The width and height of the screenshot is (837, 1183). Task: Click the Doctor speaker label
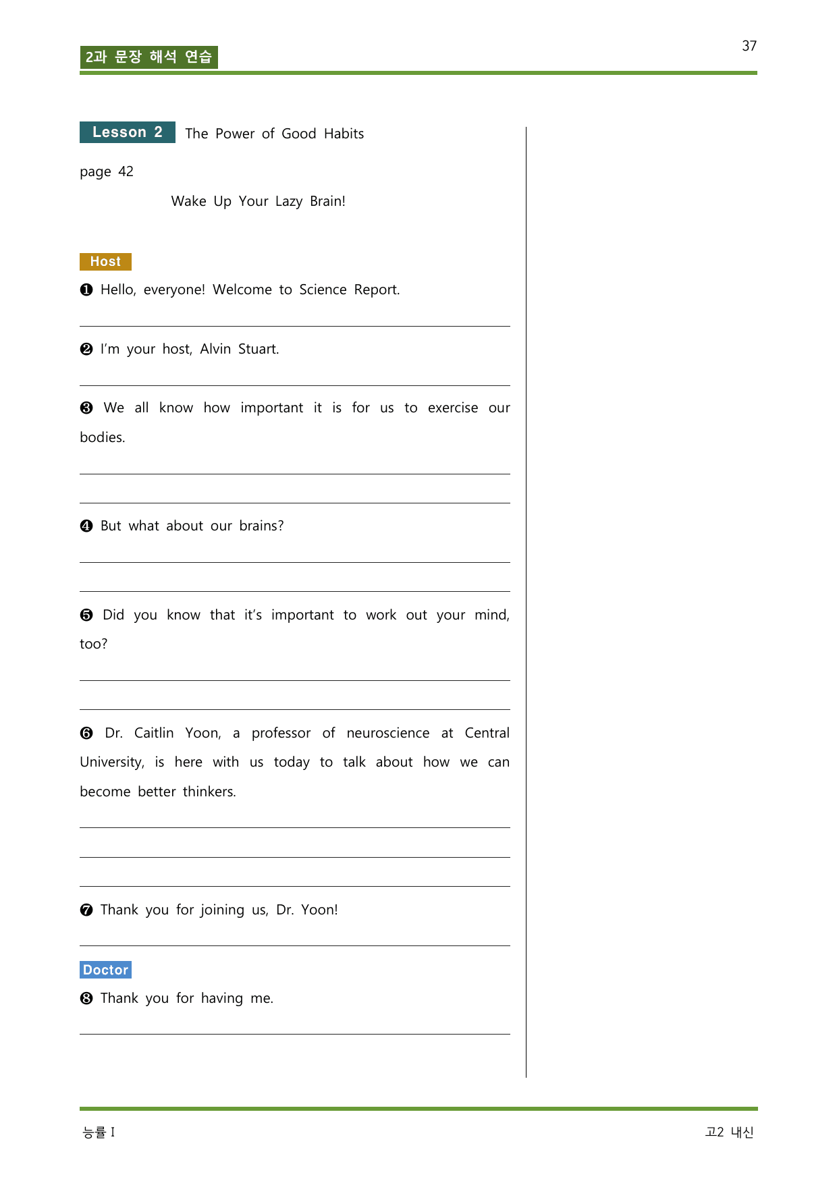(x=105, y=970)
